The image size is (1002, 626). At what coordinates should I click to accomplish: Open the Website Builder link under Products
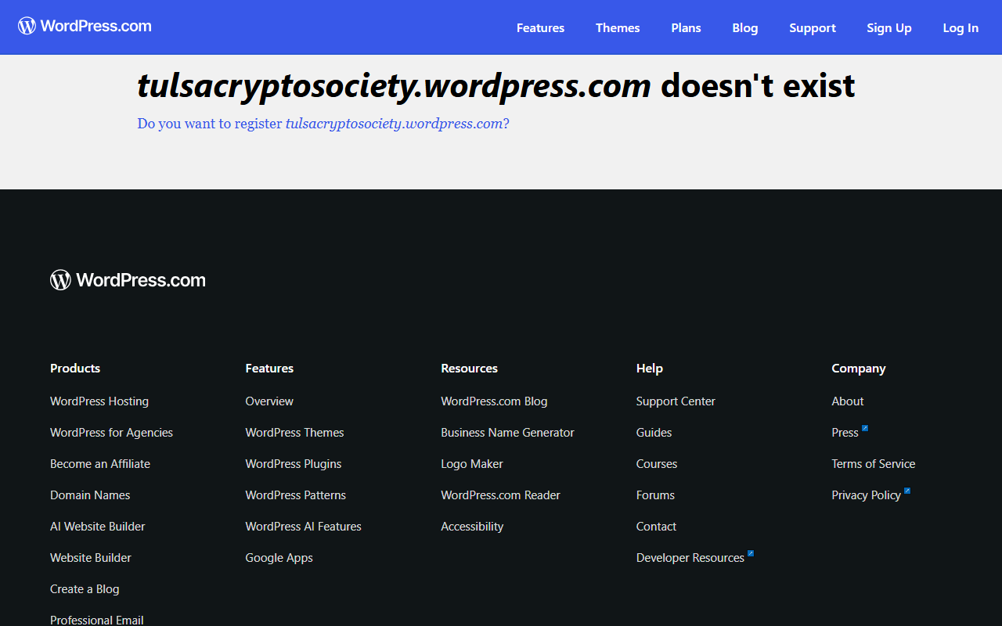(91, 558)
